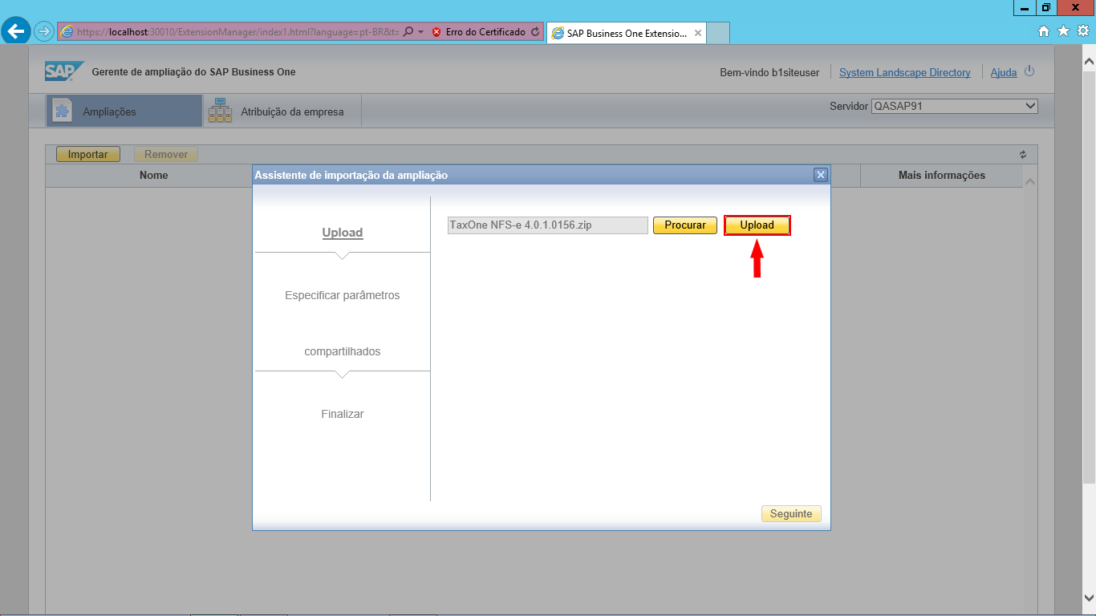
Task: Open the favorites star icon
Action: coord(1063,31)
